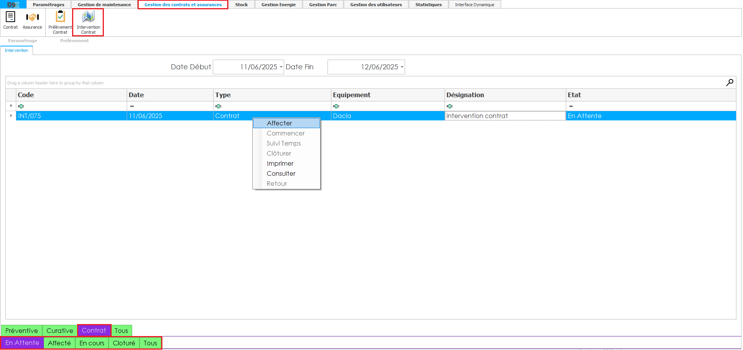Enable the Affecté state filter
743x350 pixels.
point(59,343)
